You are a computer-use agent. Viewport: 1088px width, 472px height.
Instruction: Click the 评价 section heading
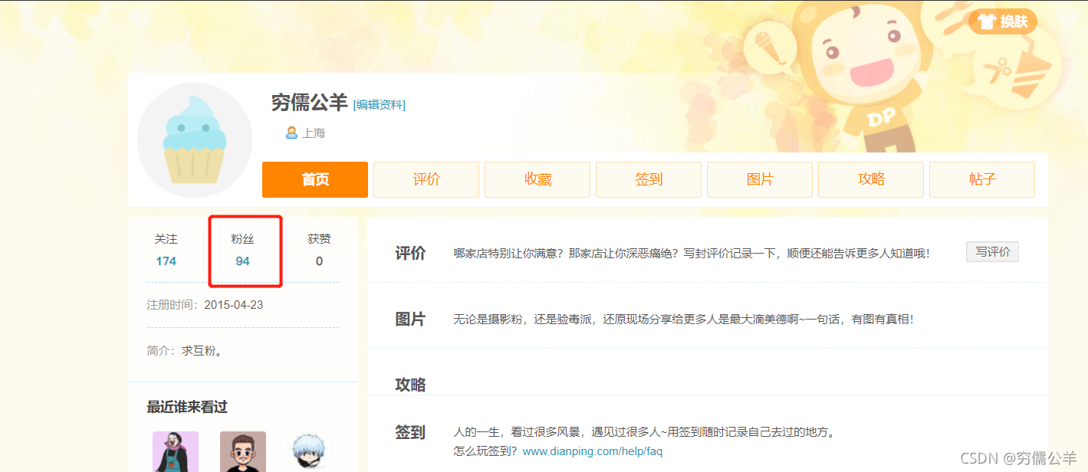(x=410, y=254)
